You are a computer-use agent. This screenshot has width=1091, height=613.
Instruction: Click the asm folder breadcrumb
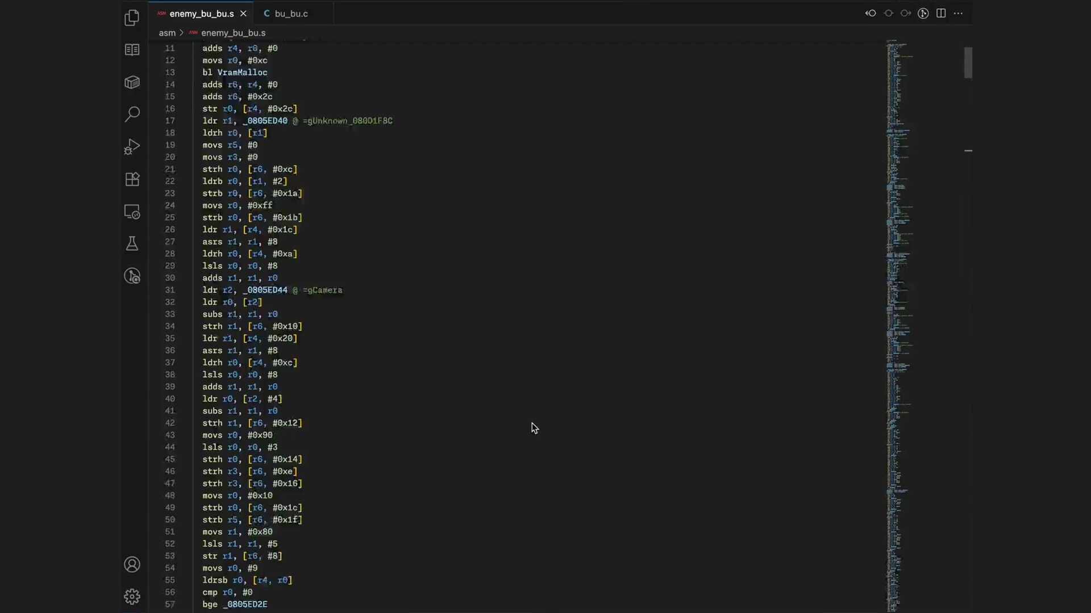166,33
